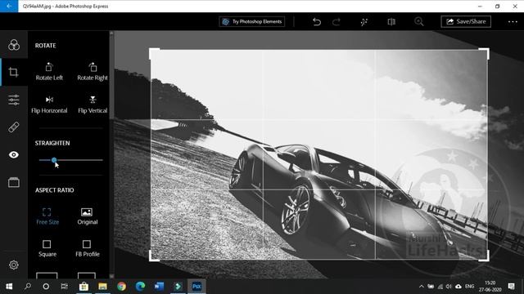Screen dimensions: 524x294
Task: Open Save/Share
Action: 466,22
